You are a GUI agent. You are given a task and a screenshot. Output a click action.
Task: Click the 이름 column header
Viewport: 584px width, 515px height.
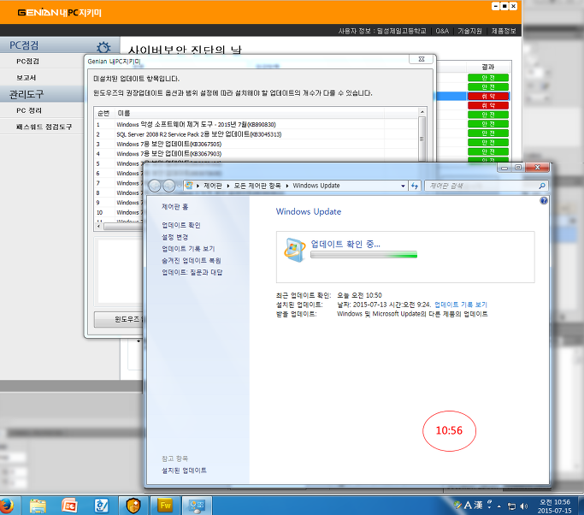click(x=250, y=113)
